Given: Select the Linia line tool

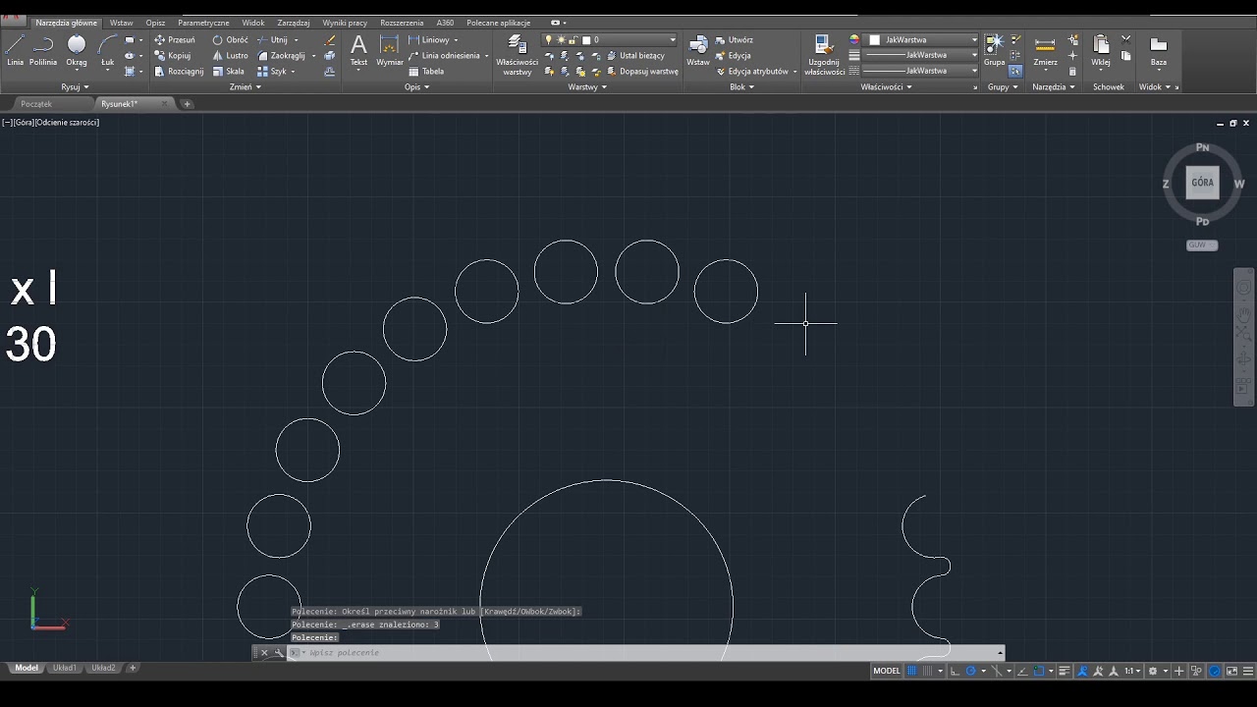Looking at the screenshot, I should tap(15, 51).
